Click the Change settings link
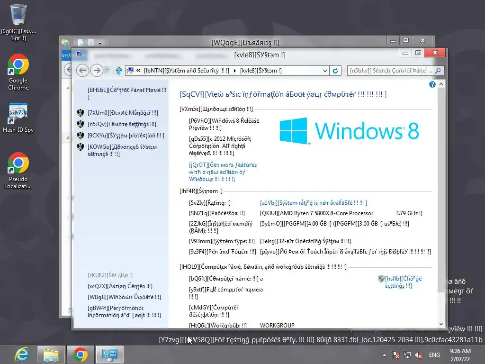This screenshot has width=485, height=364. click(x=403, y=282)
